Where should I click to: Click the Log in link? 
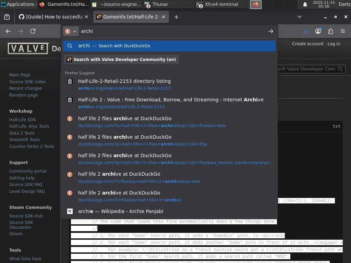[x=334, y=44]
